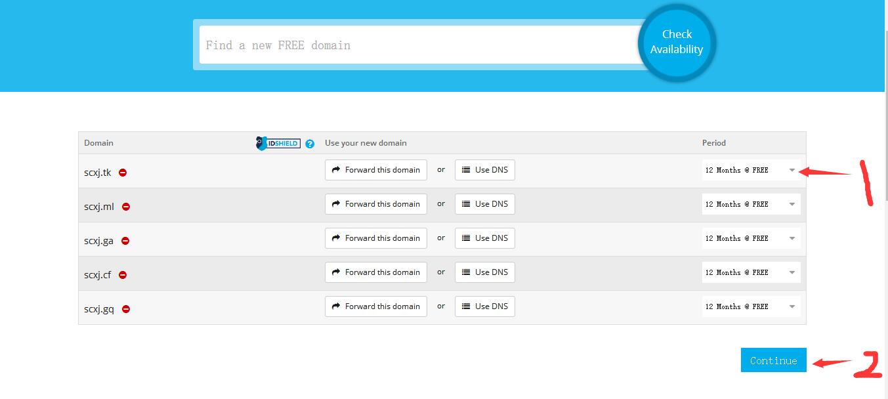Click Forward this domain for scxj.tk
Viewport: 888px width, 399px height.
coord(375,170)
